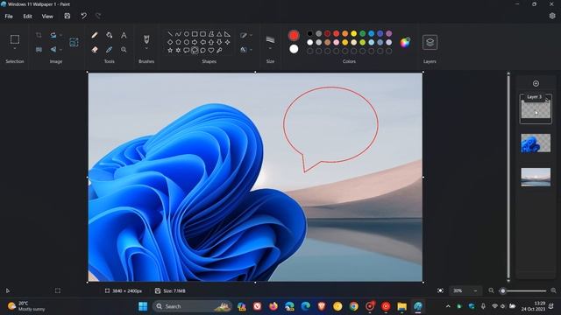Add a new layer with plus icon
The image size is (561, 315).
(x=536, y=84)
